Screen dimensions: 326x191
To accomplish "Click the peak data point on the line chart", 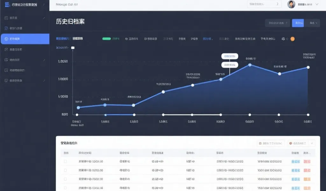I will (250, 65).
